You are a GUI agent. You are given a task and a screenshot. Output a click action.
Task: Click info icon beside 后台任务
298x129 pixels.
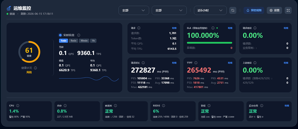pos(262,106)
